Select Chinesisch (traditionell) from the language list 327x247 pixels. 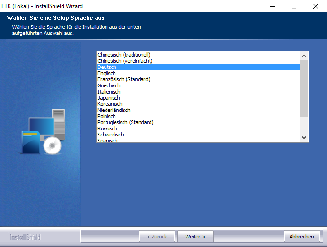click(x=124, y=55)
